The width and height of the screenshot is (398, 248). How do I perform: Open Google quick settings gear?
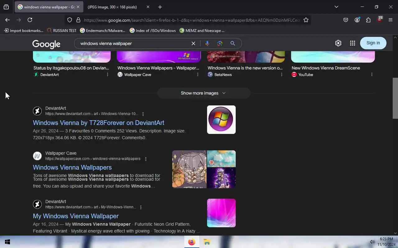click(338, 43)
